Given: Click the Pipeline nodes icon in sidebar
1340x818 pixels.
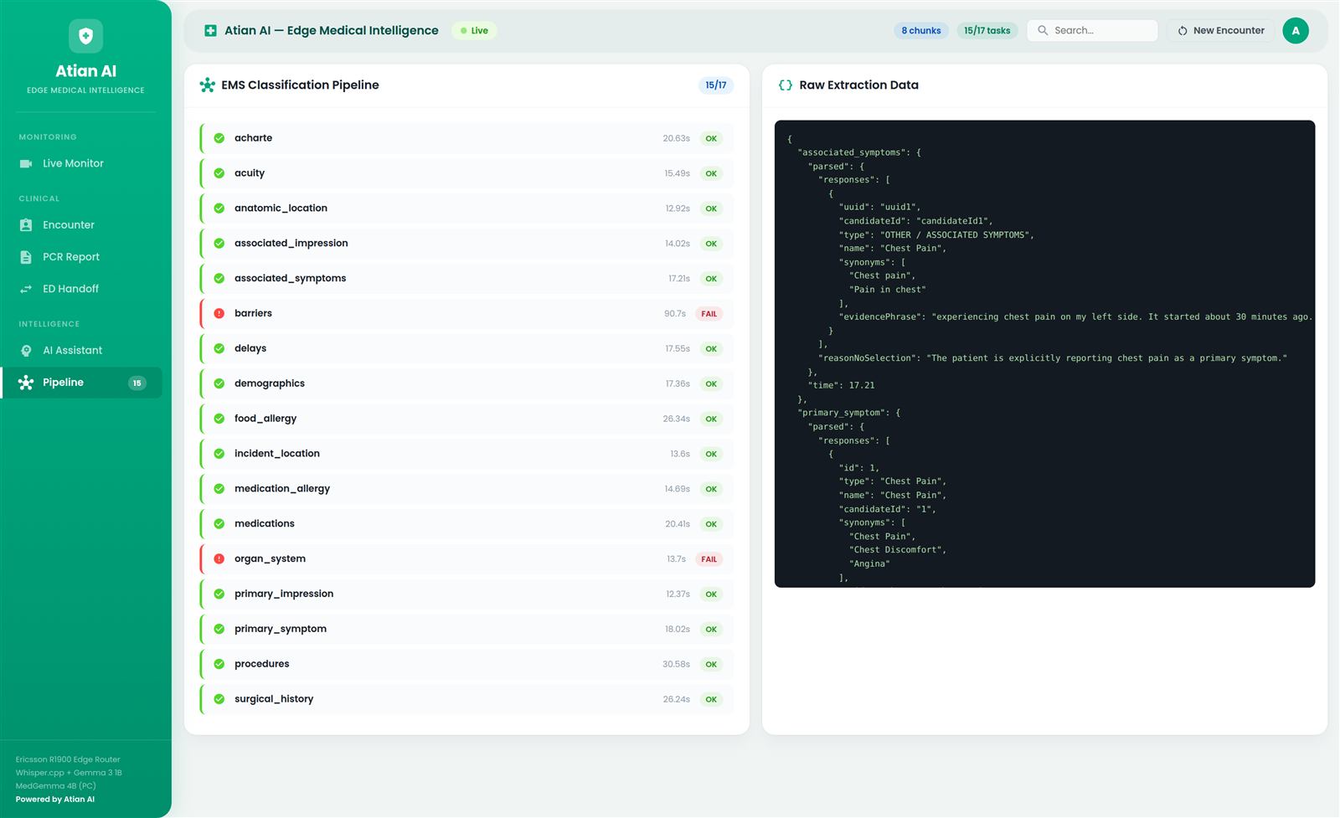Looking at the screenshot, I should (x=26, y=383).
